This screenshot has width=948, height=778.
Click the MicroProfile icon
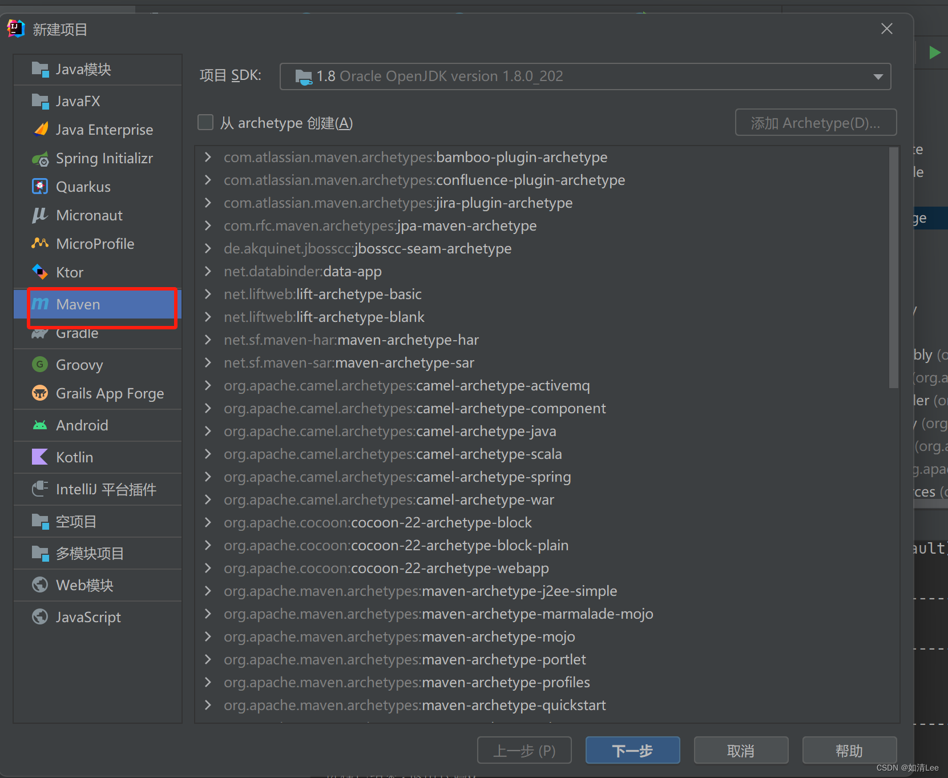point(40,244)
